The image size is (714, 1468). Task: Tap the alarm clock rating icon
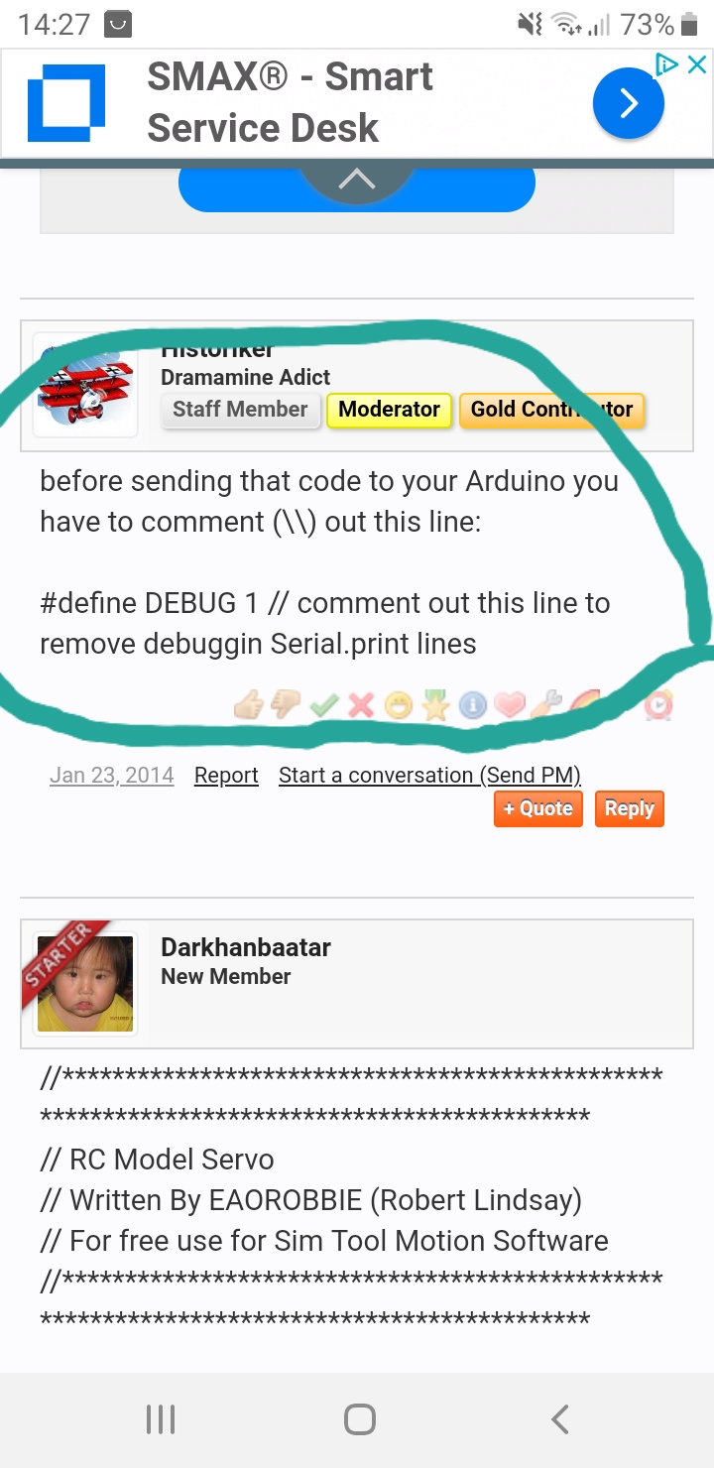tap(658, 704)
